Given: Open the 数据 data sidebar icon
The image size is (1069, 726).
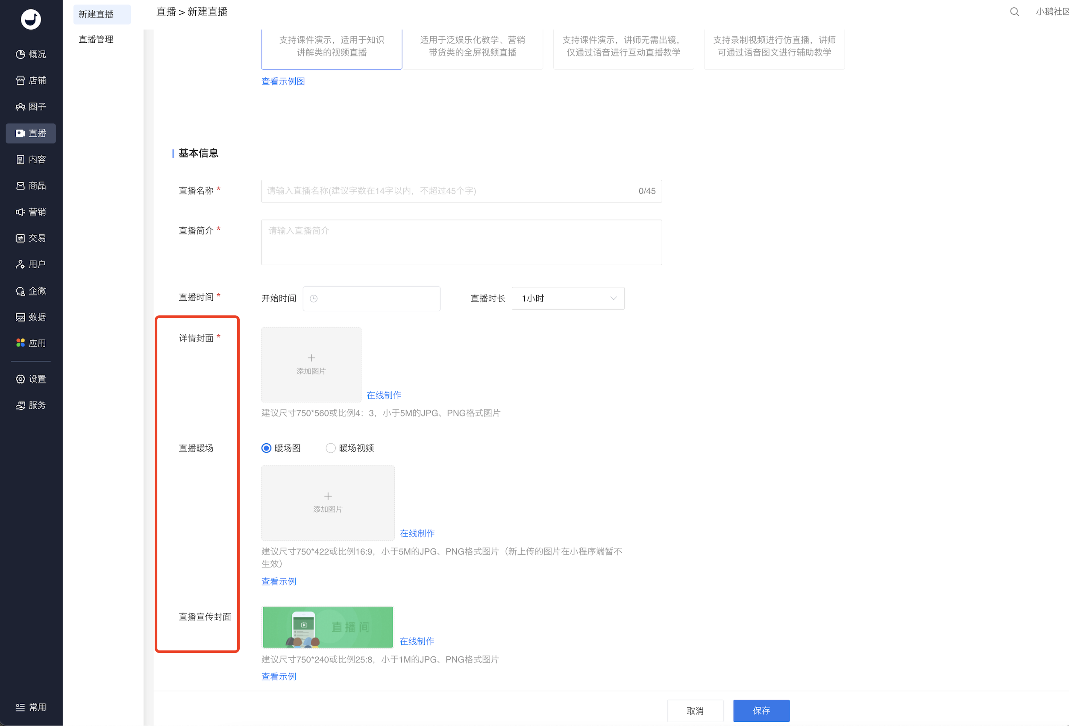Looking at the screenshot, I should click(20, 317).
